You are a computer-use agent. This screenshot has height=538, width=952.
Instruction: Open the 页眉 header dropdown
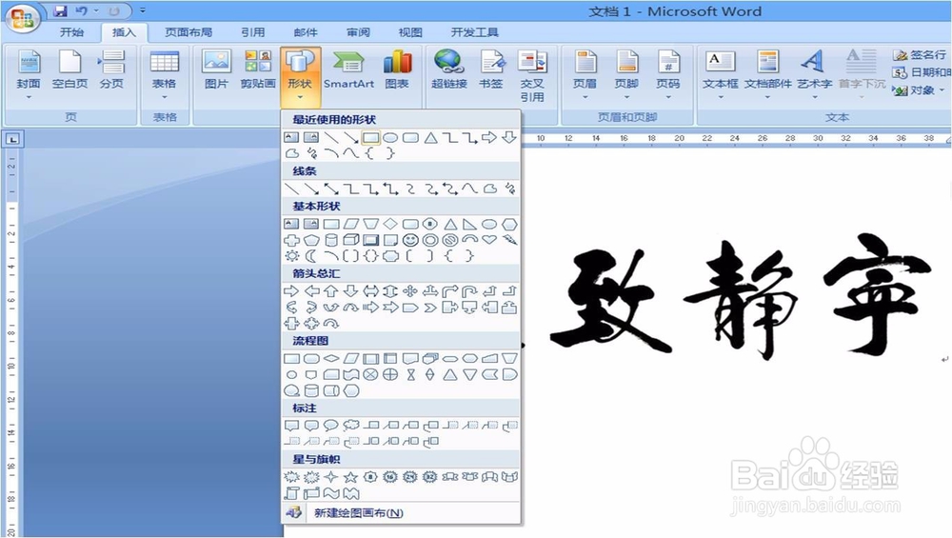click(585, 74)
